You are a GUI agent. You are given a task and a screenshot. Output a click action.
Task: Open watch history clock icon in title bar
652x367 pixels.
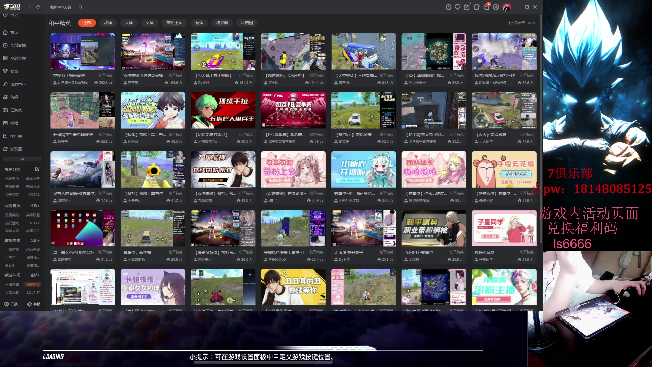448,7
